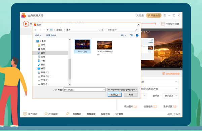This screenshot has height=131, width=202.
Task: Click the sidebar scrollbar up arrow
Action: (x=70, y=40)
